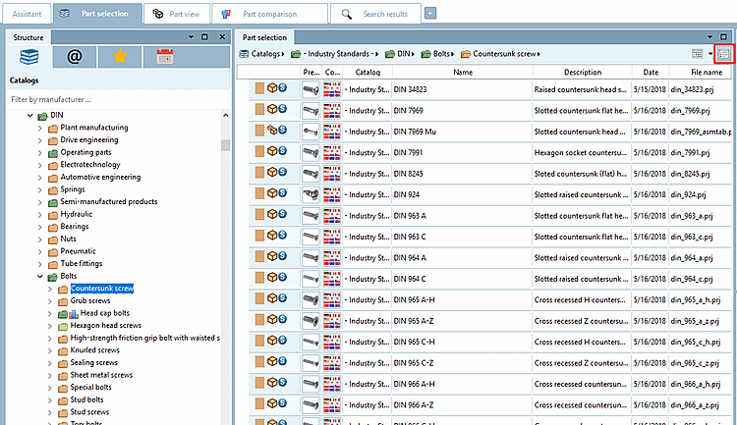Switch to the Search results tab
This screenshot has width=737, height=425.
[375, 14]
